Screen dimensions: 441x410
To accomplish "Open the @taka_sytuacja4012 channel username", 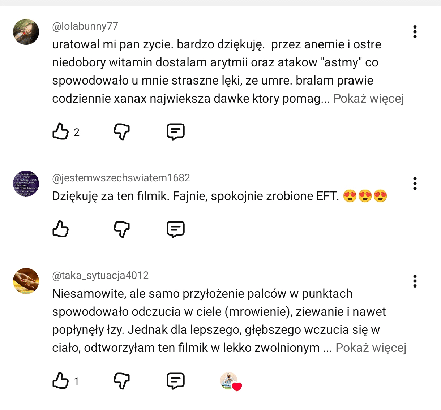I will click(100, 275).
